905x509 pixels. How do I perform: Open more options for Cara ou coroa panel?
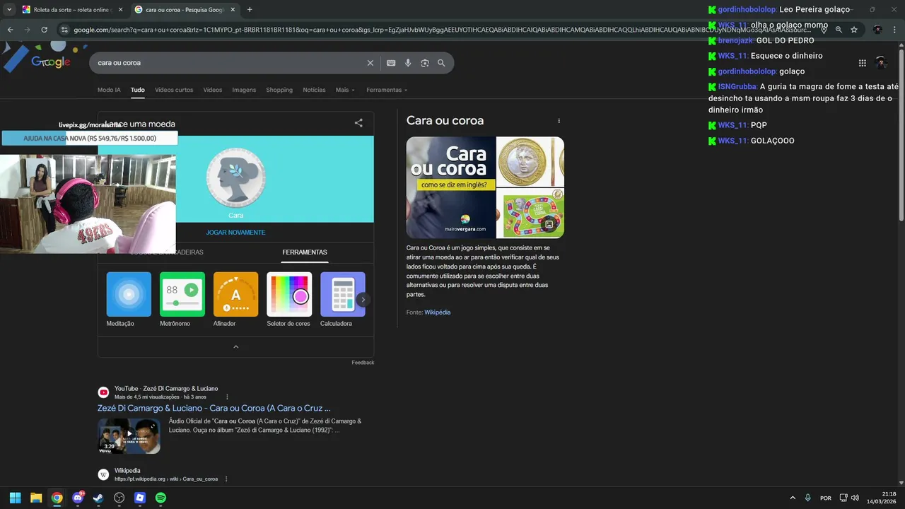click(559, 121)
